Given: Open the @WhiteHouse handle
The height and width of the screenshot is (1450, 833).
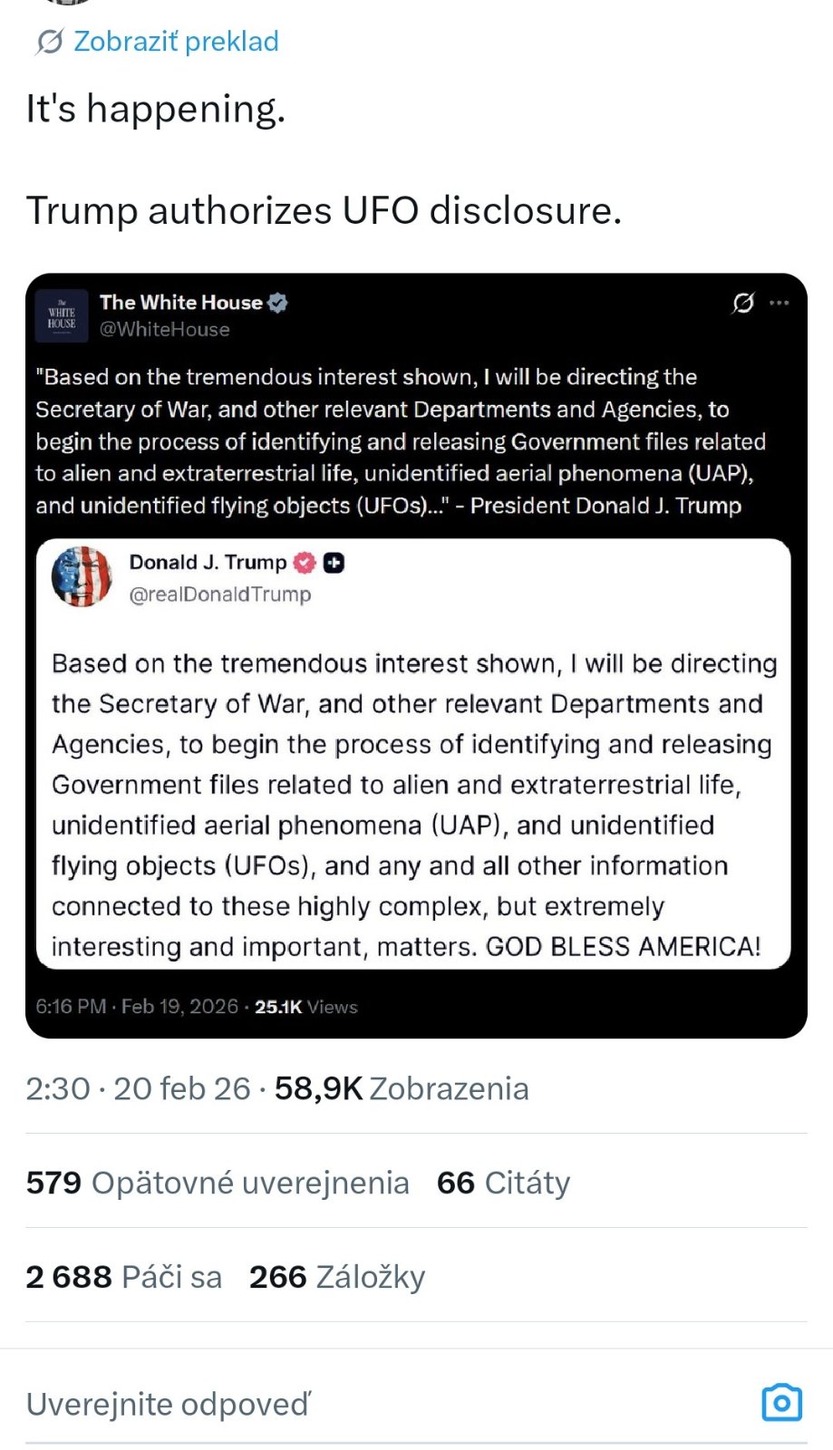Looking at the screenshot, I should point(164,330).
